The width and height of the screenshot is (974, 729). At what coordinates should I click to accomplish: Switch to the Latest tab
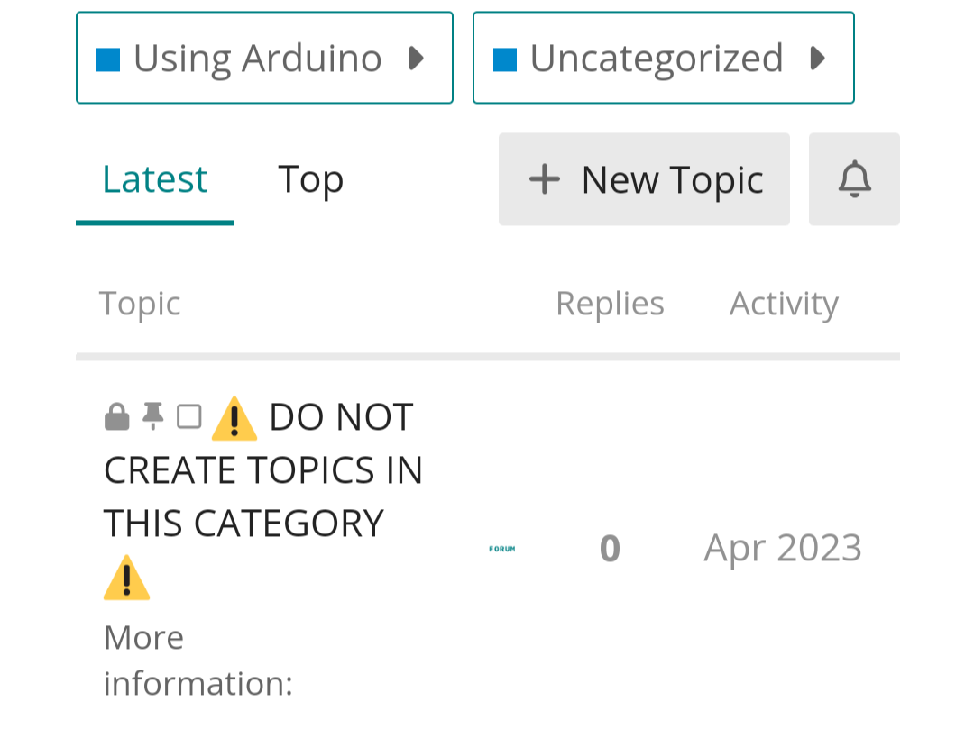[x=154, y=179]
